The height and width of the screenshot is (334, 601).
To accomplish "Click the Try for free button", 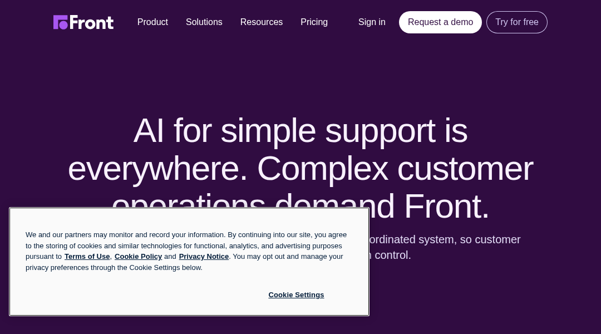I will [516, 22].
